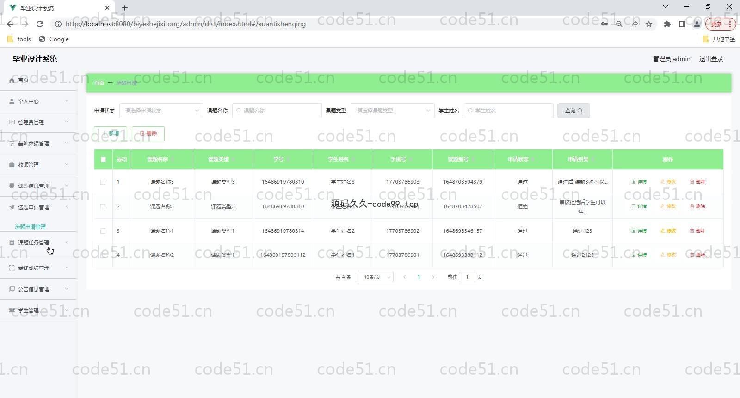The width and height of the screenshot is (740, 398).
Task: Open the saved passwords key icon
Action: [604, 24]
